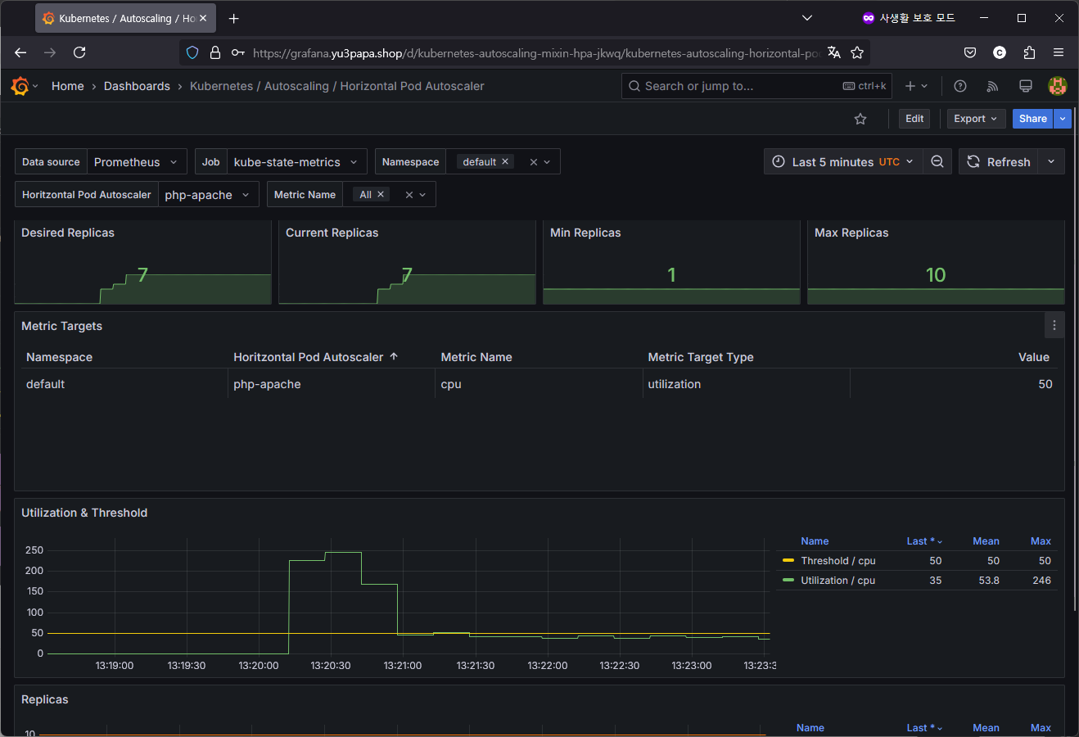Expand the Share button dropdown arrow

[x=1063, y=119]
